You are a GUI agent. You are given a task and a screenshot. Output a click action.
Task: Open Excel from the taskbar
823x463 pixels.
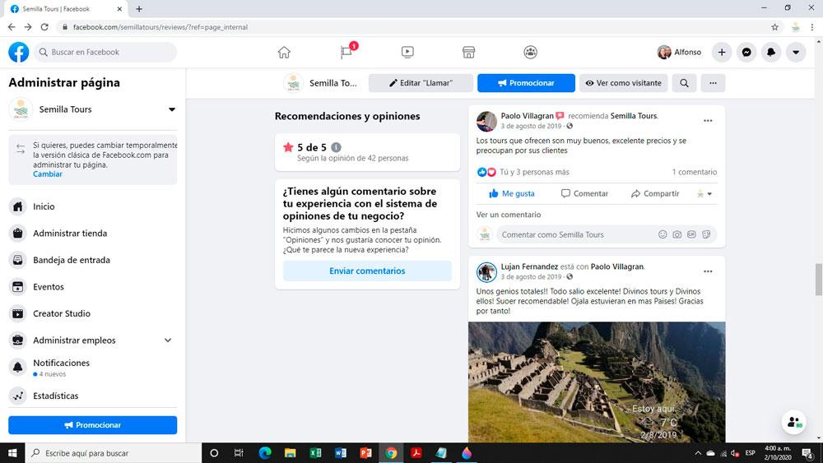(315, 453)
